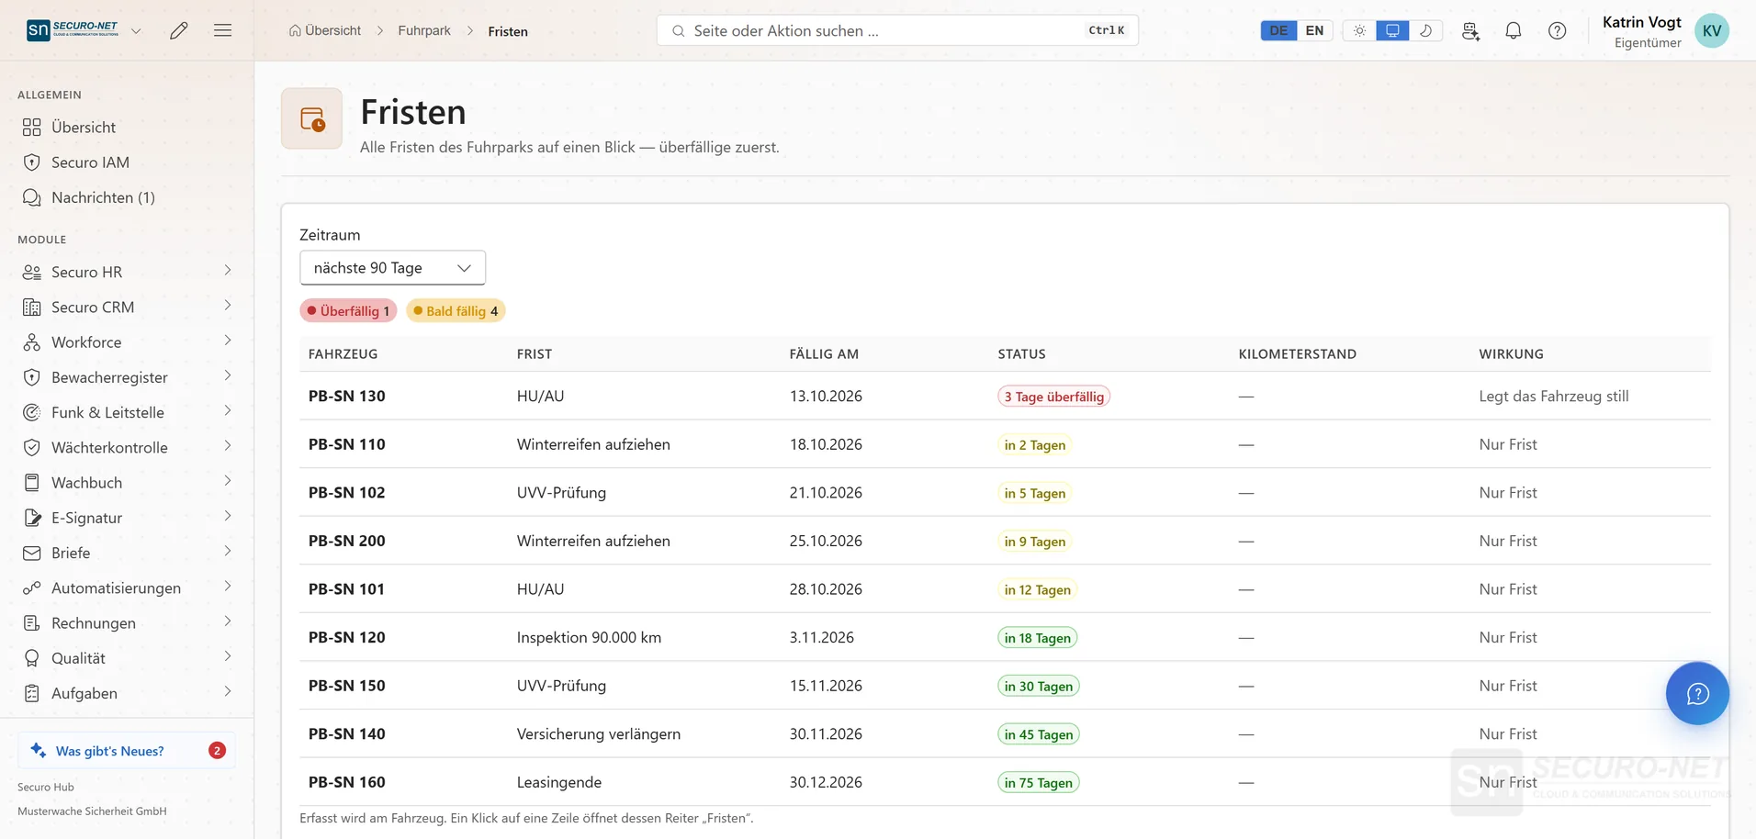Viewport: 1756px width, 839px height.
Task: Click the Briefe envelope icon
Action: point(32,553)
